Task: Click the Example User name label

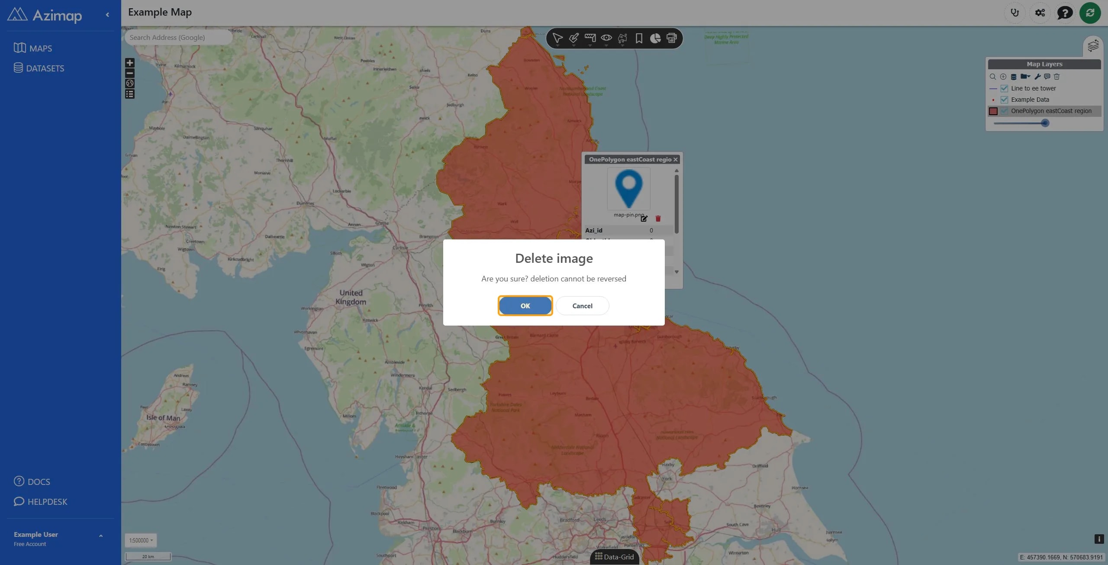Action: tap(36, 534)
